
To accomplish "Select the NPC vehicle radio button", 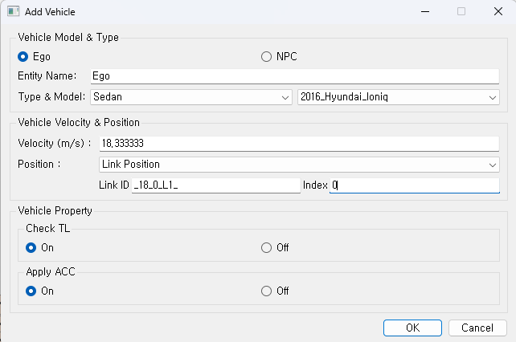I will point(267,57).
